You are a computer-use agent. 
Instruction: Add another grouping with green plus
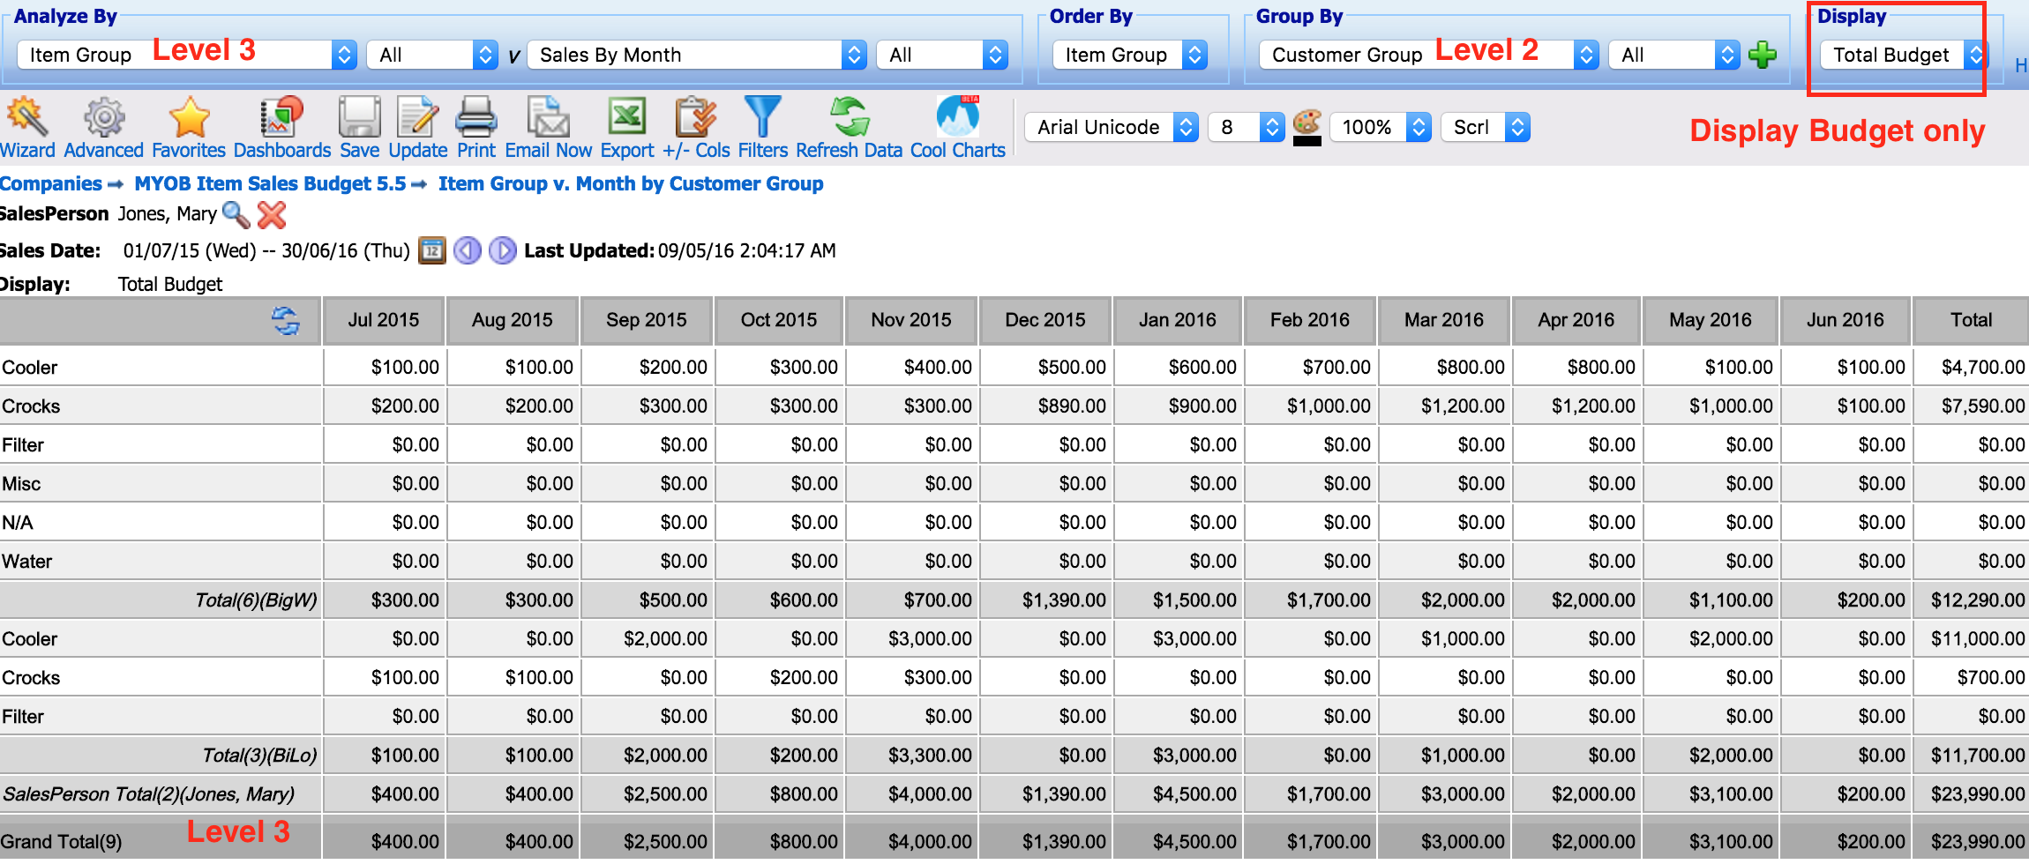coord(1763,55)
